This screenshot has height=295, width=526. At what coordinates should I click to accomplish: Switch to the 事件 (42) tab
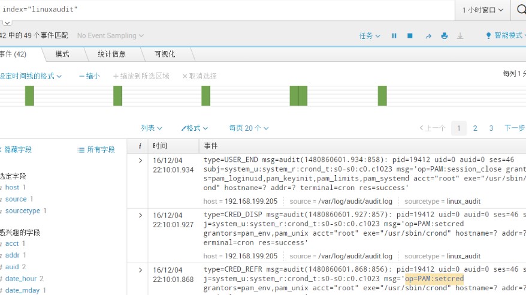13,54
